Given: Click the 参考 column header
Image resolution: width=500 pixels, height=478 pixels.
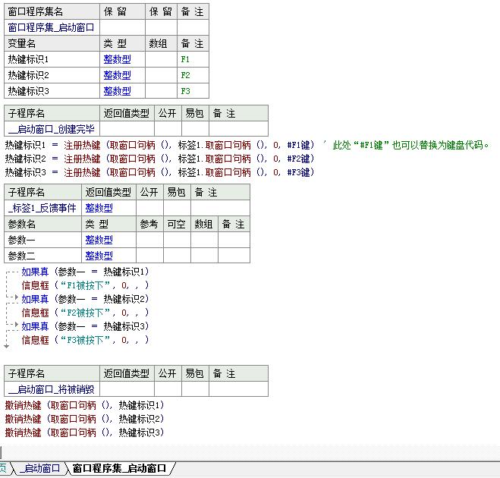Looking at the screenshot, I should click(149, 224).
